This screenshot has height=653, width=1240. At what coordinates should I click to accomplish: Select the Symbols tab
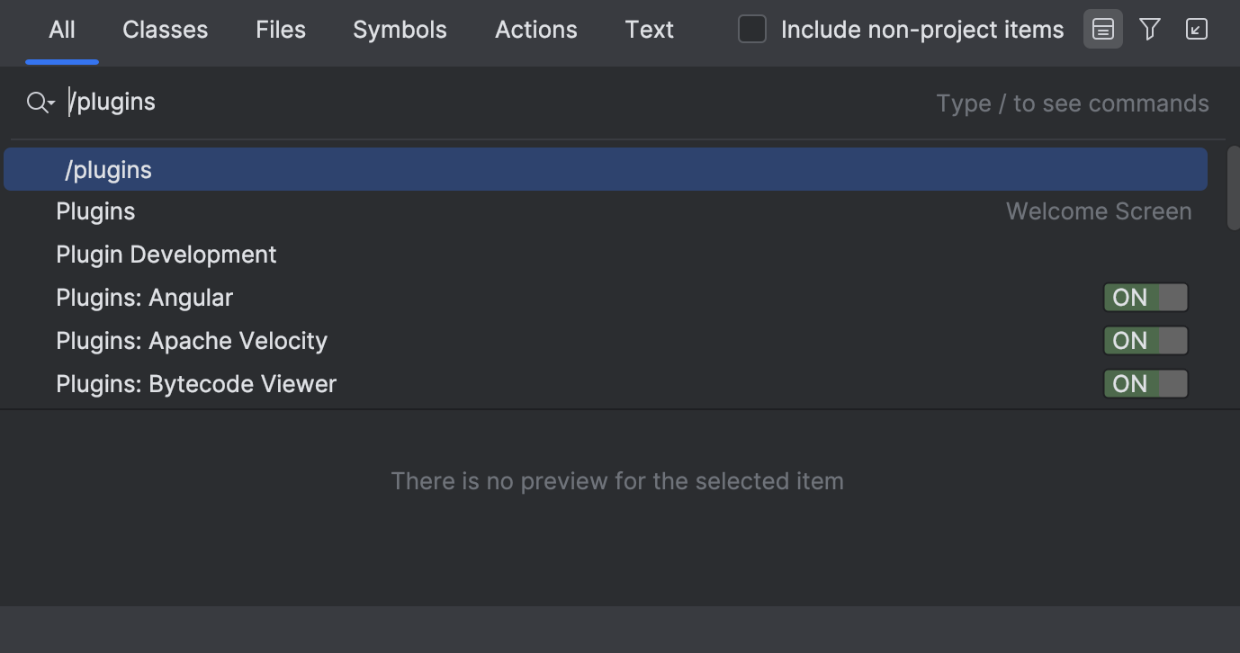(x=400, y=29)
